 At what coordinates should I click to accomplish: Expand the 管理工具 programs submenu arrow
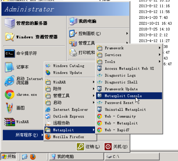(x=94, y=95)
